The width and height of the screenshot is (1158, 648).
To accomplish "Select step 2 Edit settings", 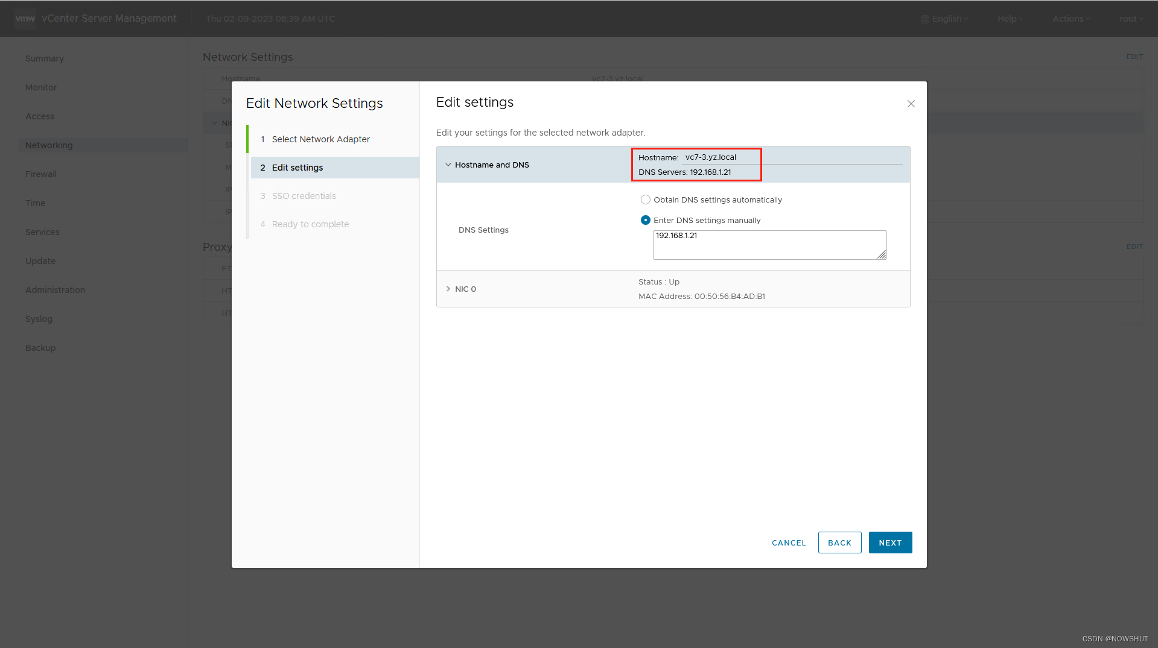I will coord(335,168).
